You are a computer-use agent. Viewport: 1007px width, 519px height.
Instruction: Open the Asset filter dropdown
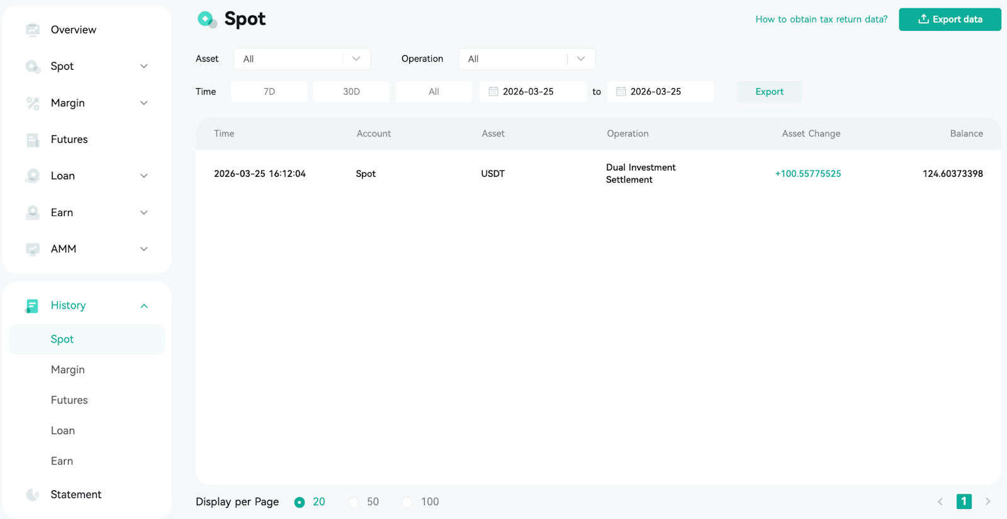302,59
